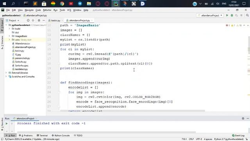Switch to the basics.py editor tab

[x=55, y=20]
